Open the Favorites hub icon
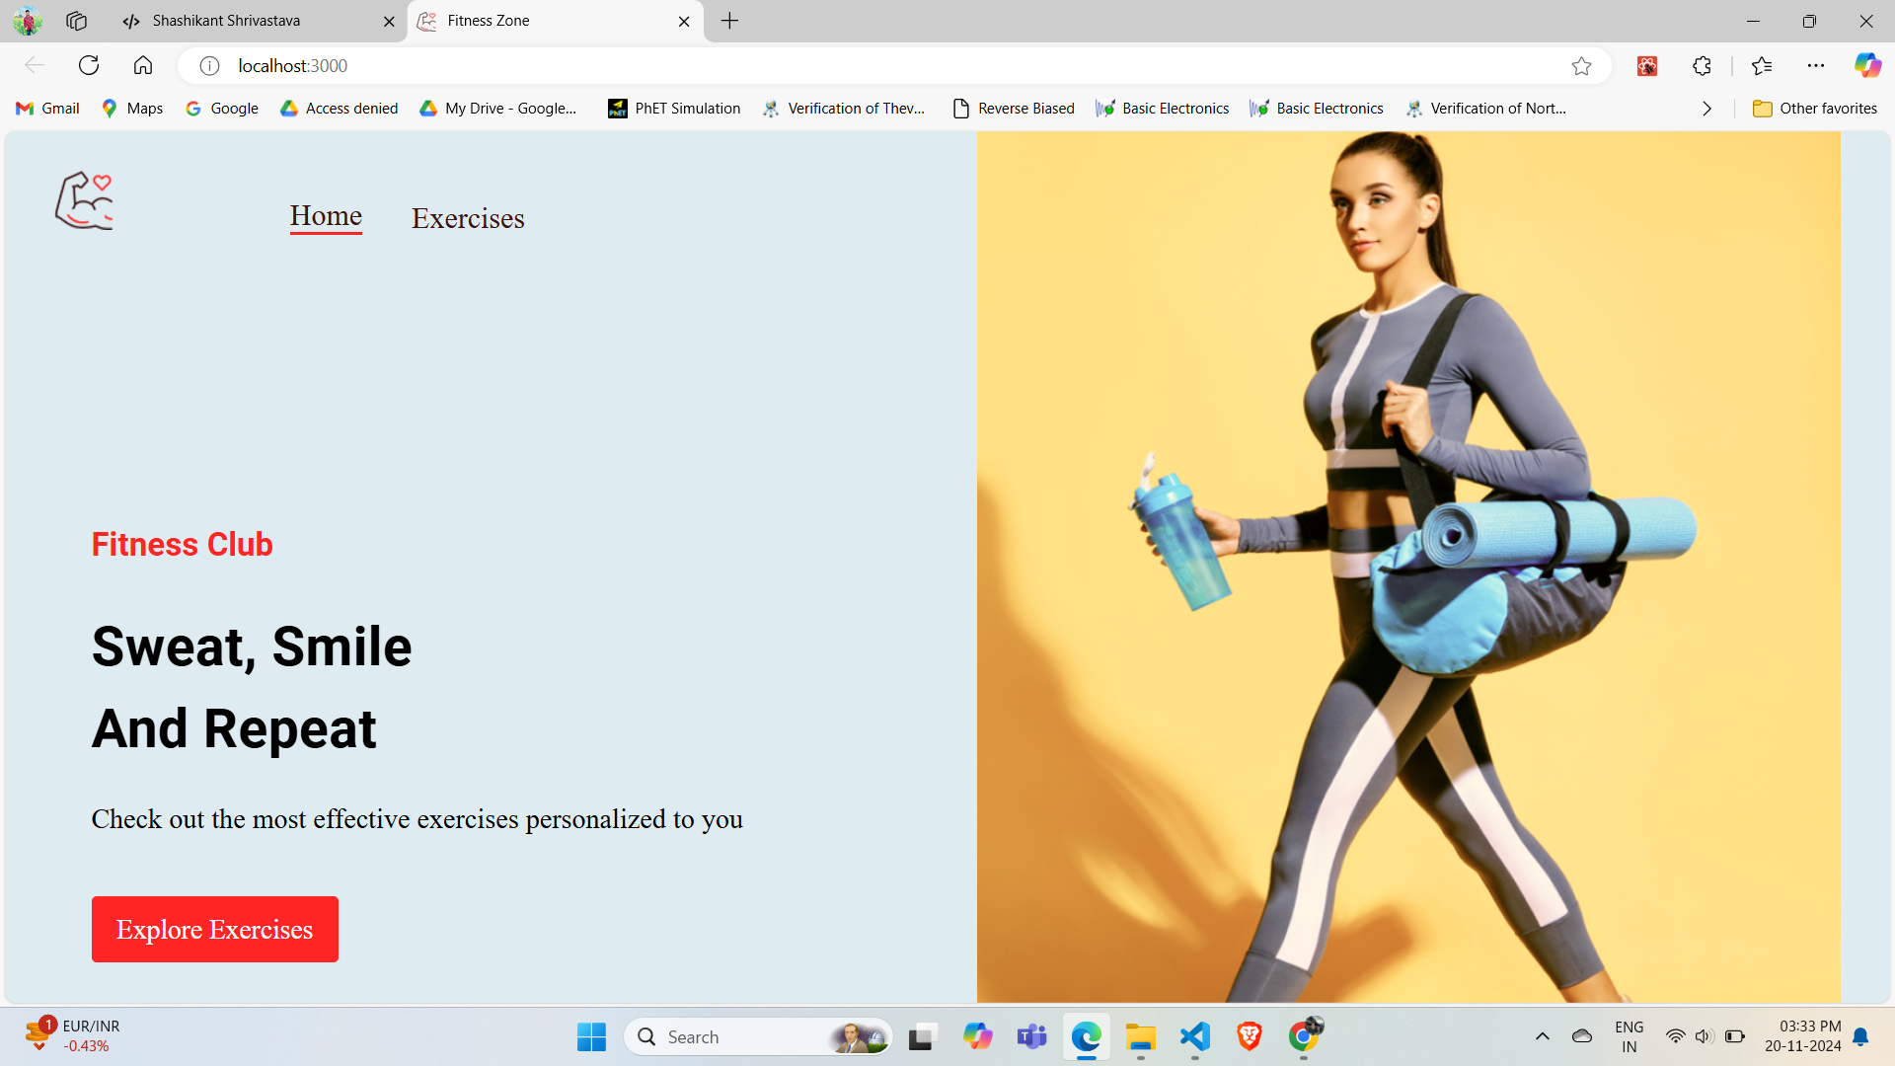Image resolution: width=1895 pixels, height=1066 pixels. 1762,66
